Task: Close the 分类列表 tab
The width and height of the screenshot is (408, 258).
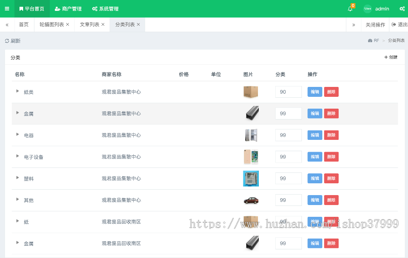Action: [x=138, y=24]
